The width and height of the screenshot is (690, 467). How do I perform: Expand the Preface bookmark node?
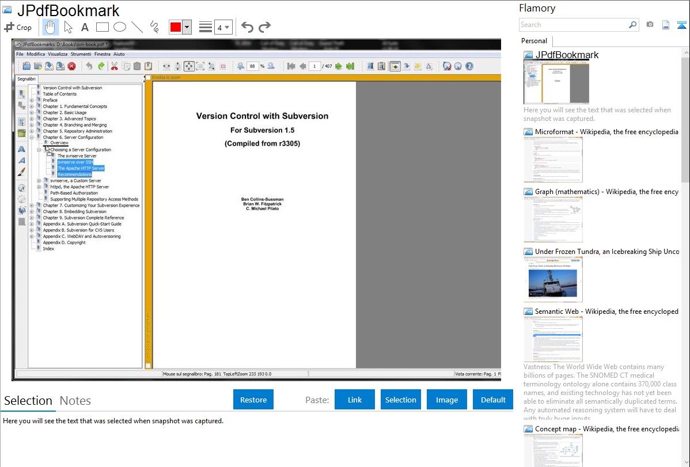32,100
